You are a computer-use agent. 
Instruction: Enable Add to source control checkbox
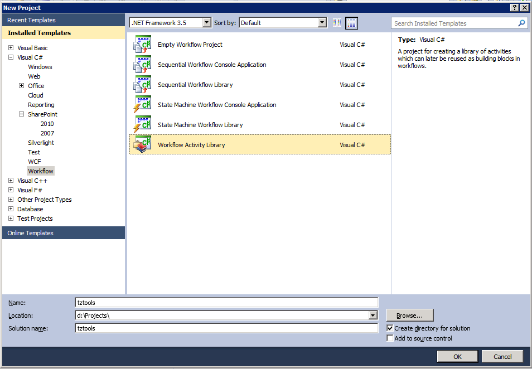point(390,338)
